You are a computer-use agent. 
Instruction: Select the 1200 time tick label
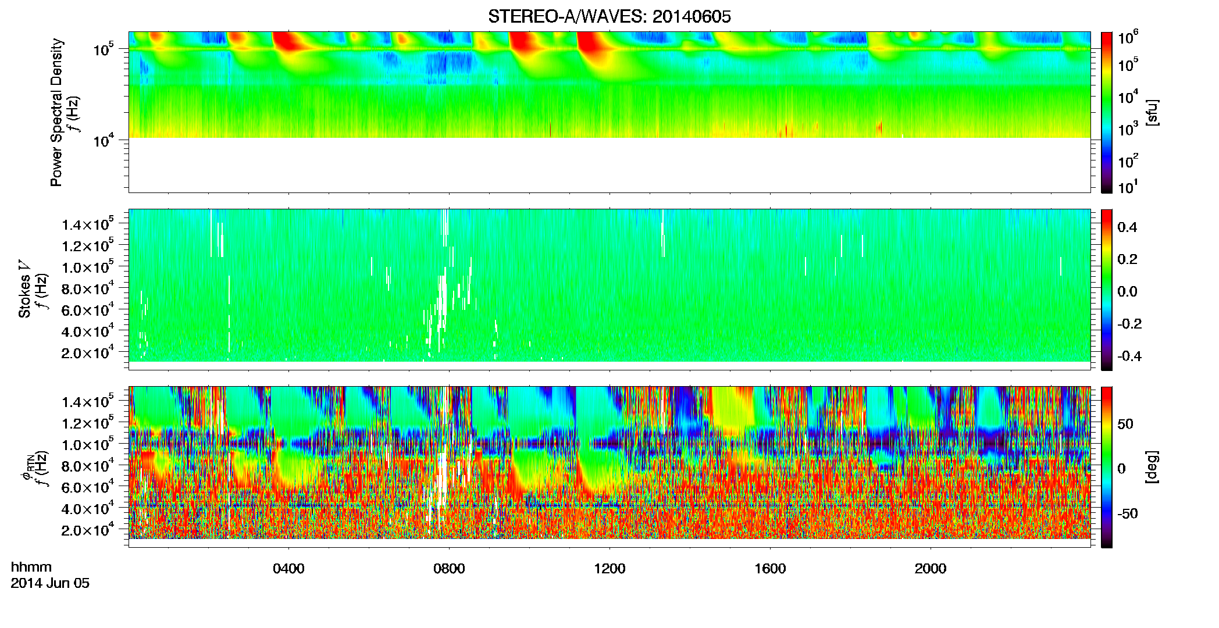pos(609,569)
